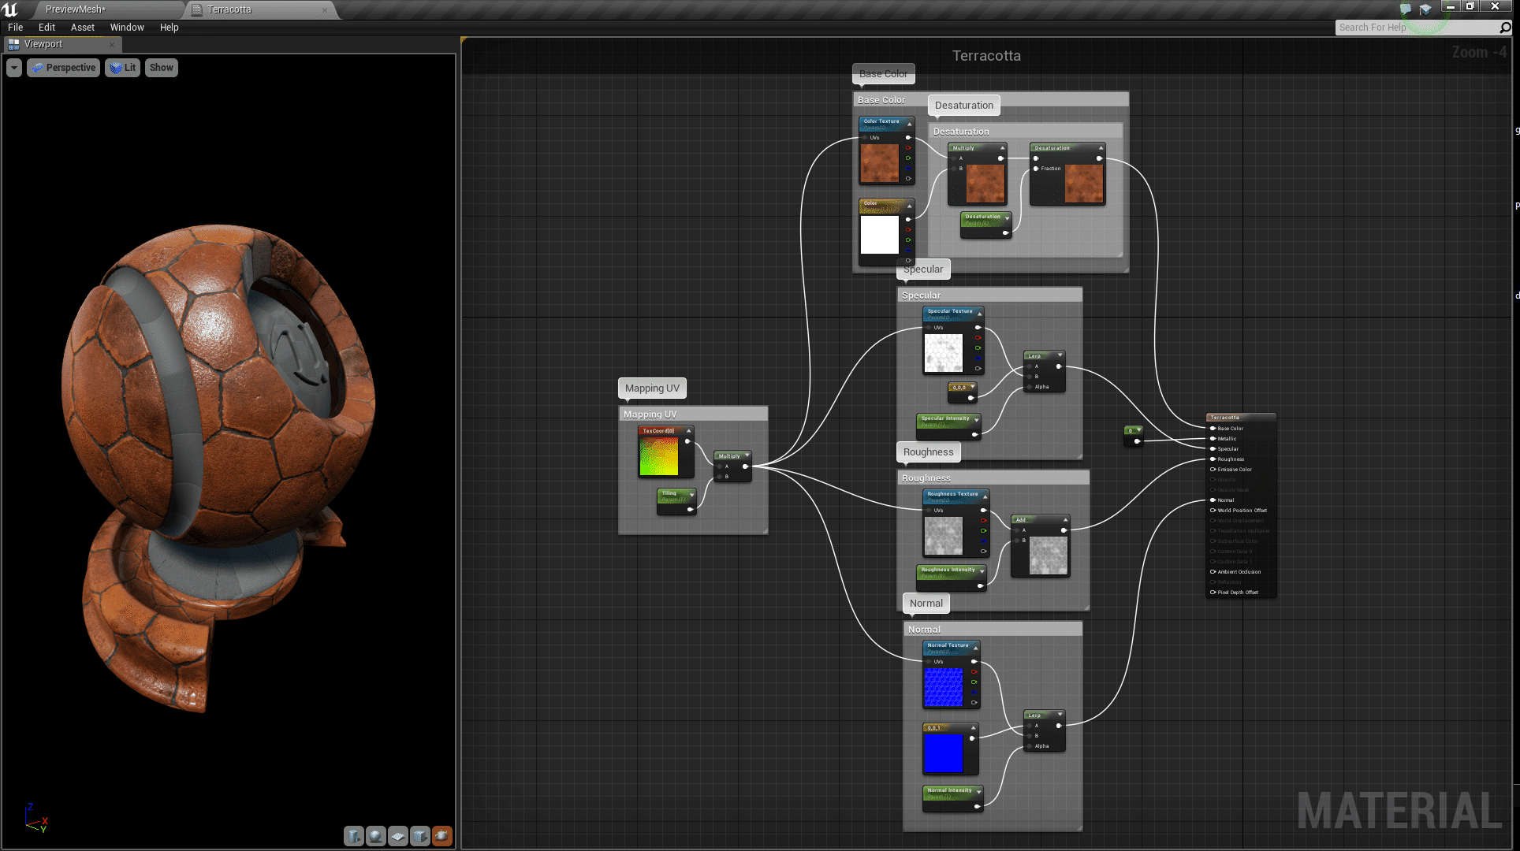Image resolution: width=1520 pixels, height=851 pixels.
Task: Toggle the Lit viewport shading mode
Action: [x=122, y=68]
